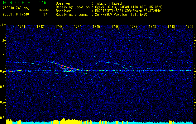Image resolution: width=196 pixels, height=124 pixels.
Task: Click the 1748 time marker
Action: click(x=152, y=26)
